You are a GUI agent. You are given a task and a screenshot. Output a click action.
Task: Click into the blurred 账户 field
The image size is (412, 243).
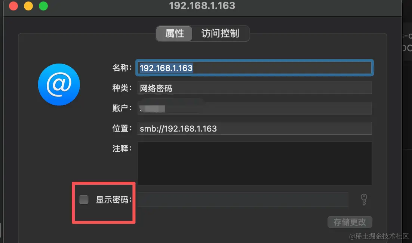pos(254,108)
